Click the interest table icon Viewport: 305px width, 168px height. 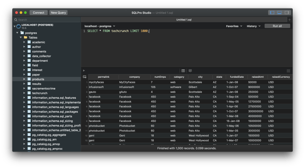[29, 70]
